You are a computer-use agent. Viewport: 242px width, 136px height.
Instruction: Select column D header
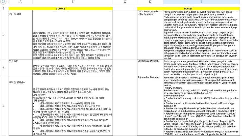coord(150,2)
